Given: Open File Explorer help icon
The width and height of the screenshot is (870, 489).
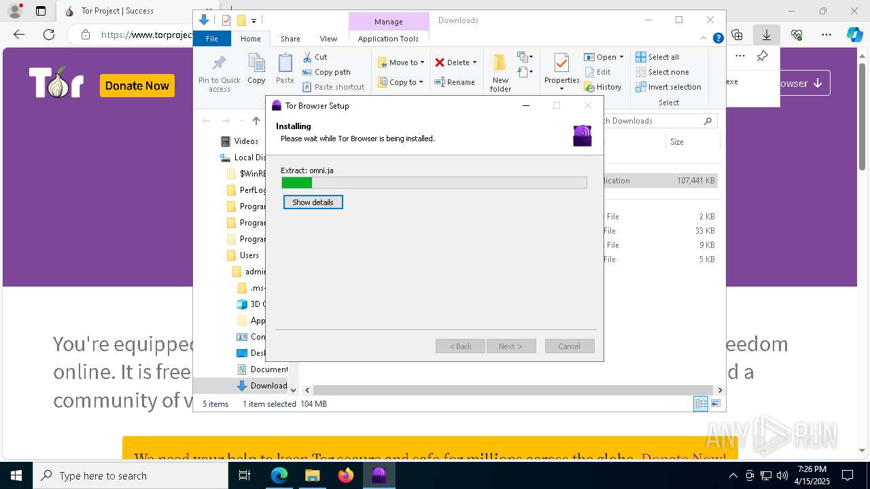Looking at the screenshot, I should 718,39.
